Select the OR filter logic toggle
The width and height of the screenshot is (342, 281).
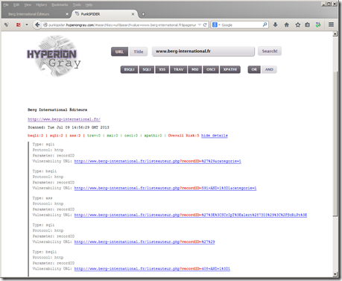(x=254, y=69)
